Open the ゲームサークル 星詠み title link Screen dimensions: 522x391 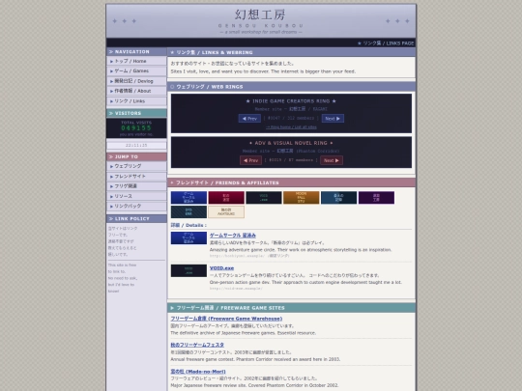(x=233, y=236)
